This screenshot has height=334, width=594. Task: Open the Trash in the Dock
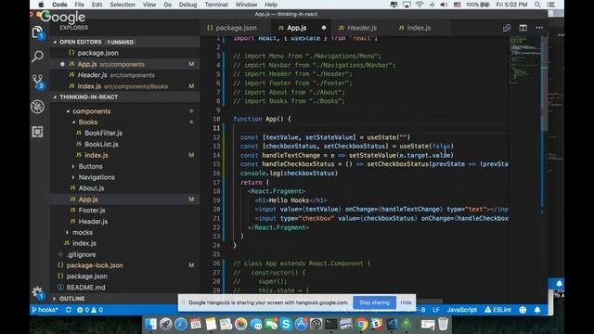pyautogui.click(x=443, y=324)
